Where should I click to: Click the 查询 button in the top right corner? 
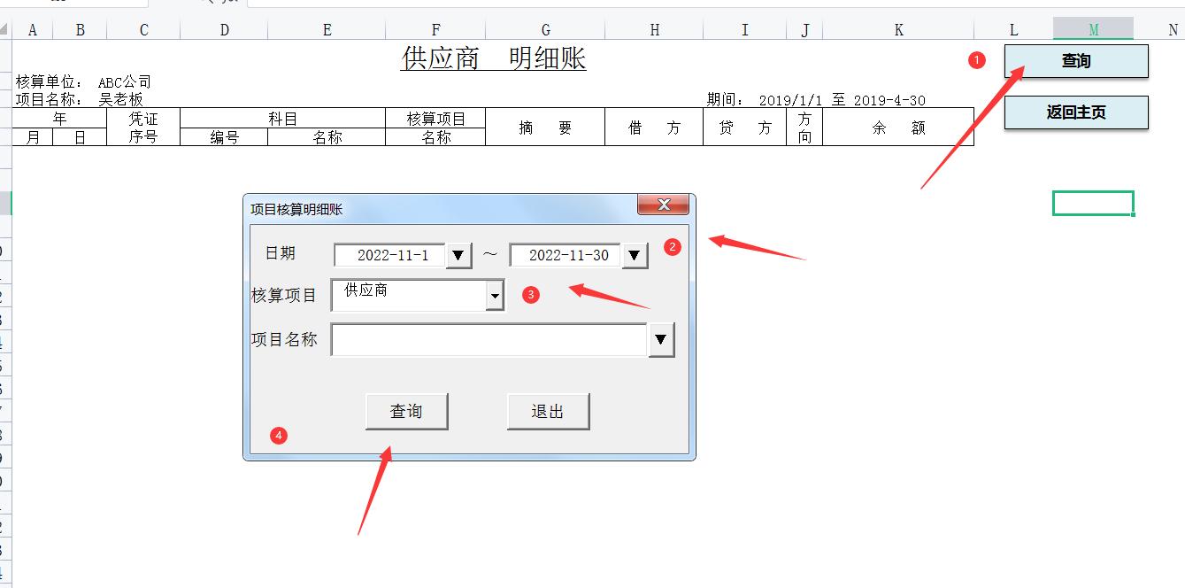tap(1075, 61)
